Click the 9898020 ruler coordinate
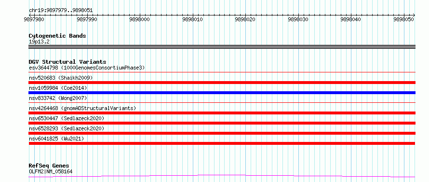 tap(245, 19)
